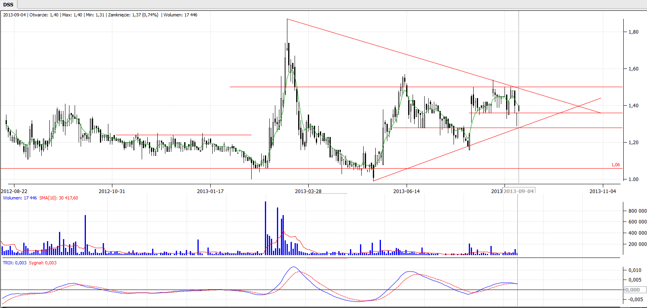
Task: Click the 200 000 volume axis label
Action: [x=637, y=244]
